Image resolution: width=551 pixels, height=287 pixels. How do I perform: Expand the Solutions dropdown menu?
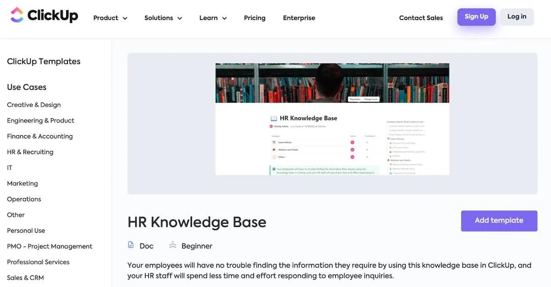[163, 18]
